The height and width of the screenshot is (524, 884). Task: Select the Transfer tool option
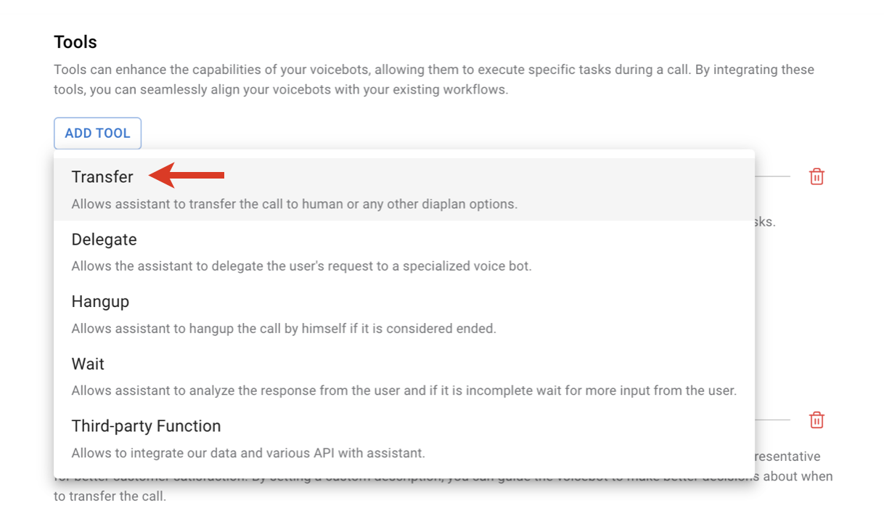[x=102, y=177]
